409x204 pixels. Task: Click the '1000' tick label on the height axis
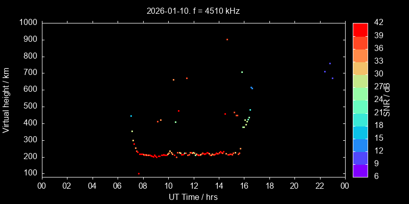pyautogui.click(x=27, y=23)
